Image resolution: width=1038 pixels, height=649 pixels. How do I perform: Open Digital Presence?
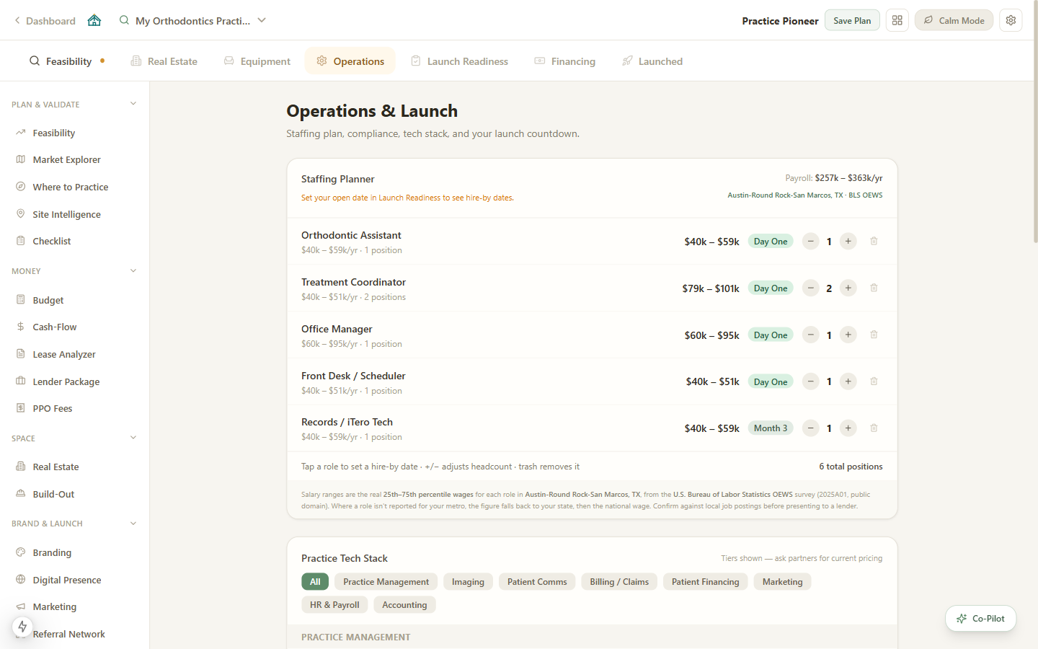pos(74,580)
